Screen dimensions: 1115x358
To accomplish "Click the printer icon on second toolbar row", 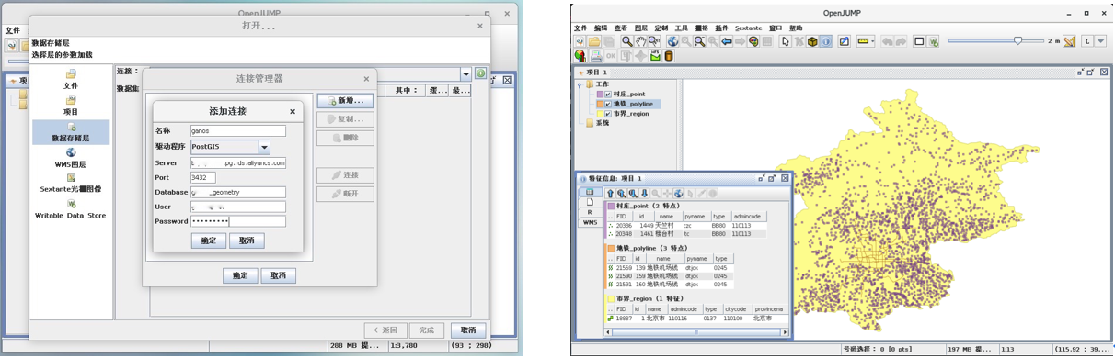I will [596, 56].
